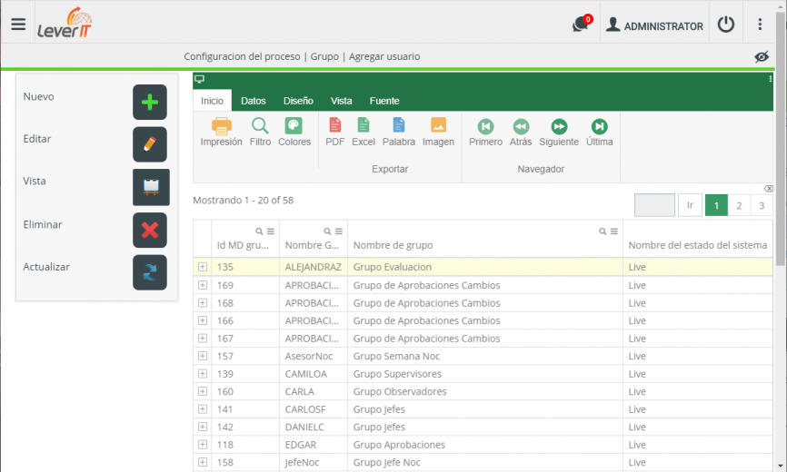The width and height of the screenshot is (787, 472).
Task: Expand row 160 CARLA
Action: point(203,391)
